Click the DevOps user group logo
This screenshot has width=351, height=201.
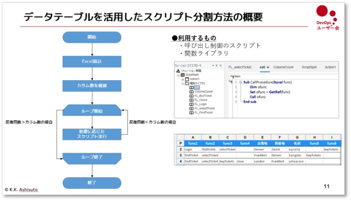point(327,18)
